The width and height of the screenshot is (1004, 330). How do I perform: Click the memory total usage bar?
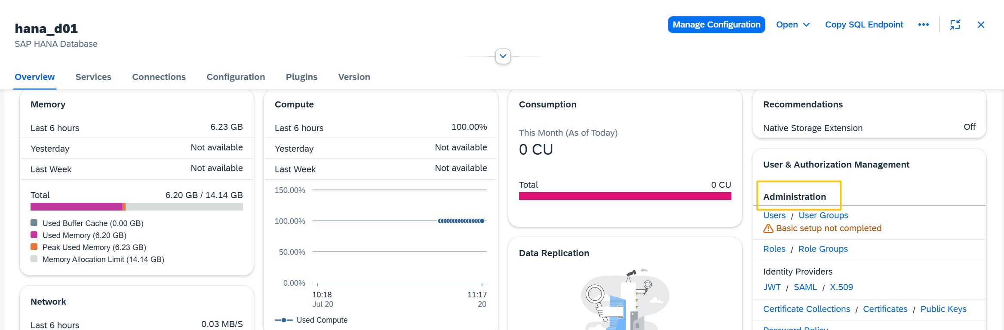(x=137, y=207)
